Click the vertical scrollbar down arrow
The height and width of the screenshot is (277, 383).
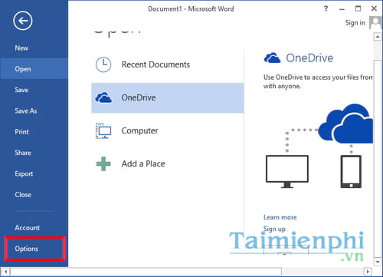pyautogui.click(x=378, y=262)
